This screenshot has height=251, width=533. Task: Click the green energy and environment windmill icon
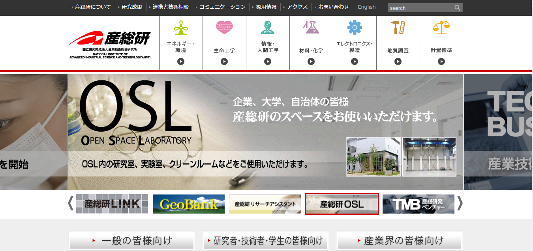click(x=181, y=28)
